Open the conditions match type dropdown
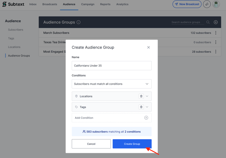 click(112, 84)
